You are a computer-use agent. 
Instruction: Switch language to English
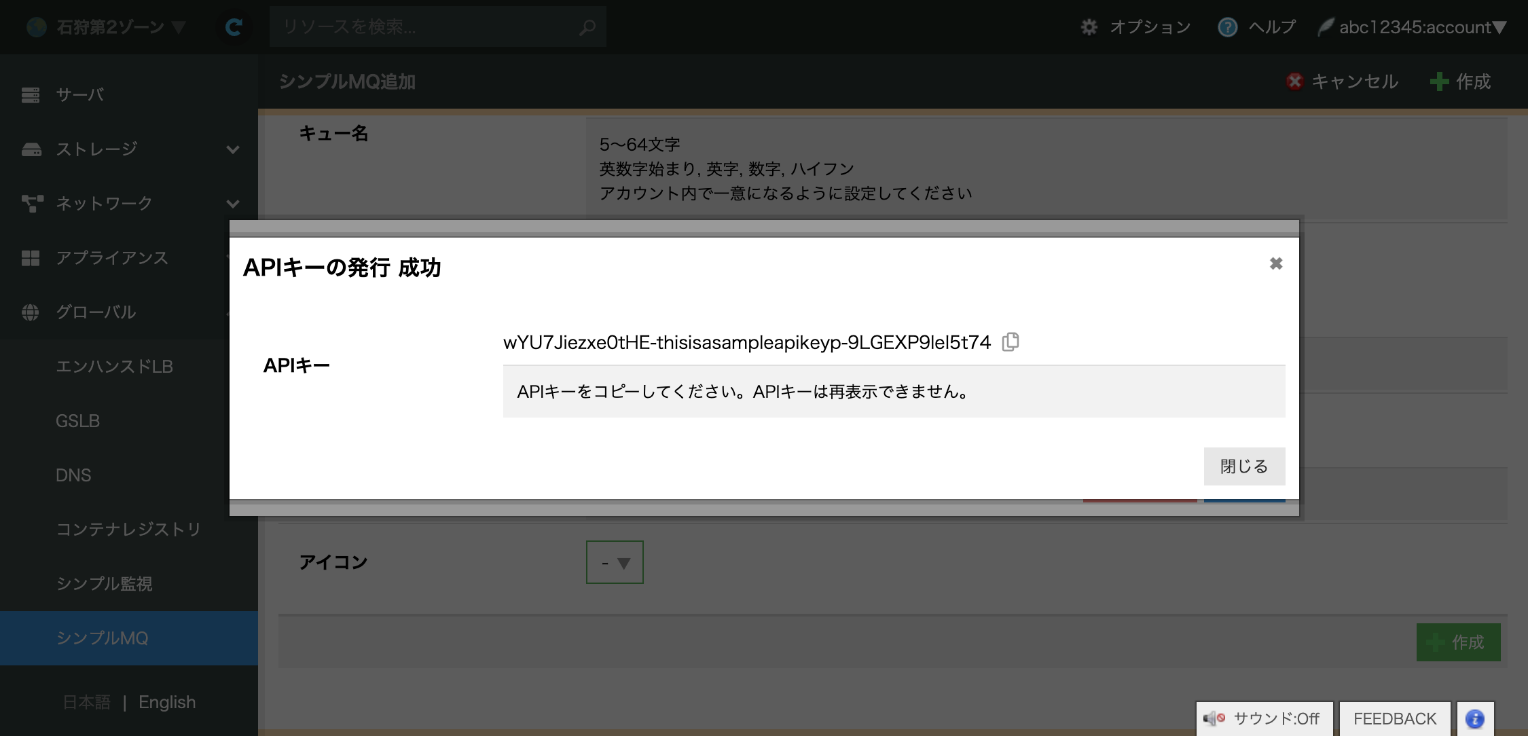click(x=167, y=702)
